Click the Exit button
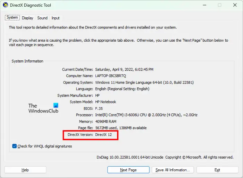This screenshot has width=243, height=178. pyautogui.click(x=217, y=170)
